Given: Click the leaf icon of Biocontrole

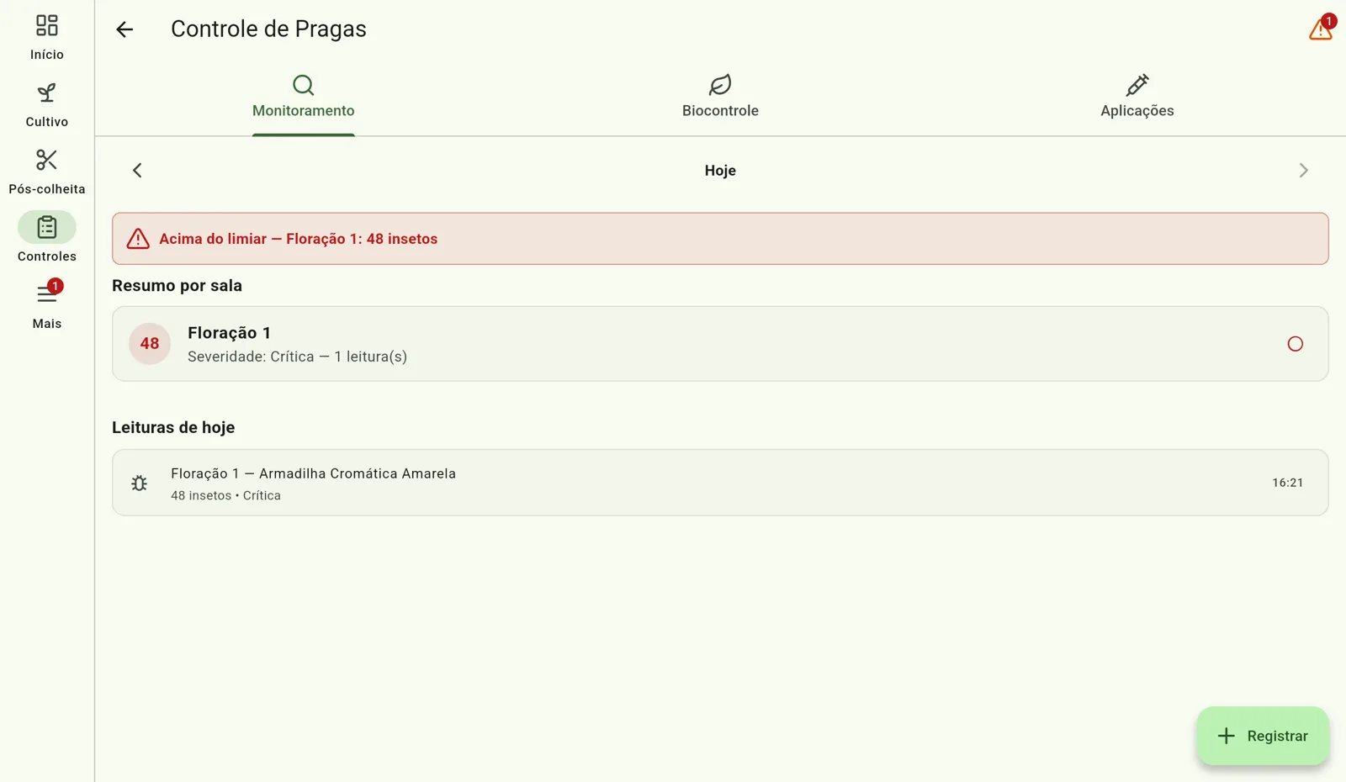Looking at the screenshot, I should (x=720, y=85).
